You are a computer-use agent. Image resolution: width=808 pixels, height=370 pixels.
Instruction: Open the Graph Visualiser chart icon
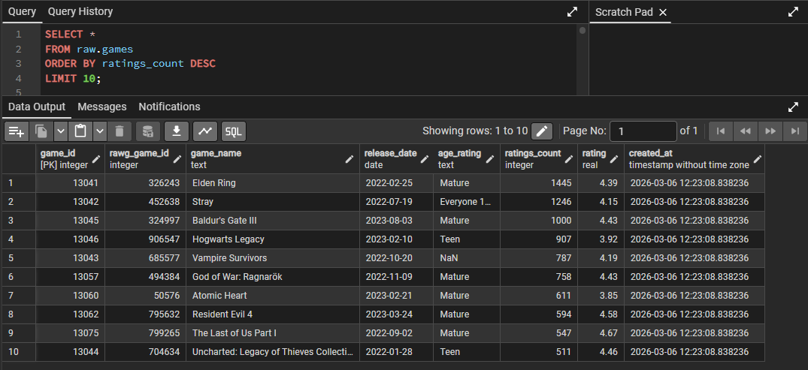click(205, 131)
